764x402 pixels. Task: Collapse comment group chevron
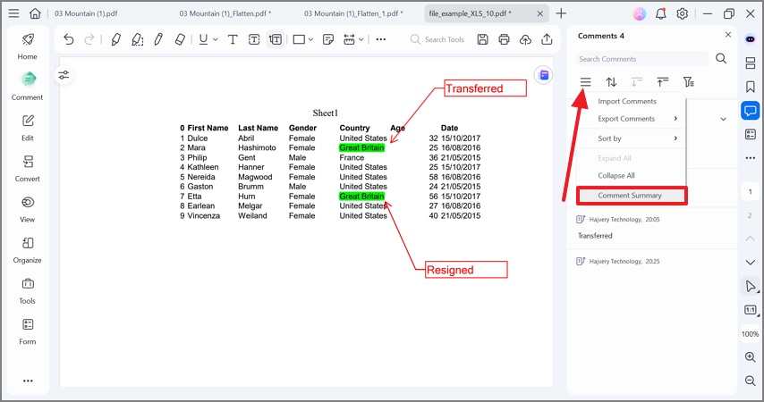pyautogui.click(x=724, y=119)
